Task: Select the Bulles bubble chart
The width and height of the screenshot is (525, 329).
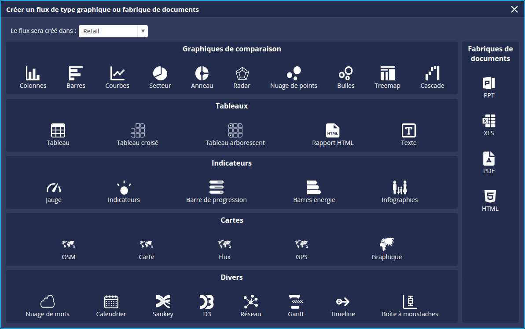Action: (x=345, y=77)
